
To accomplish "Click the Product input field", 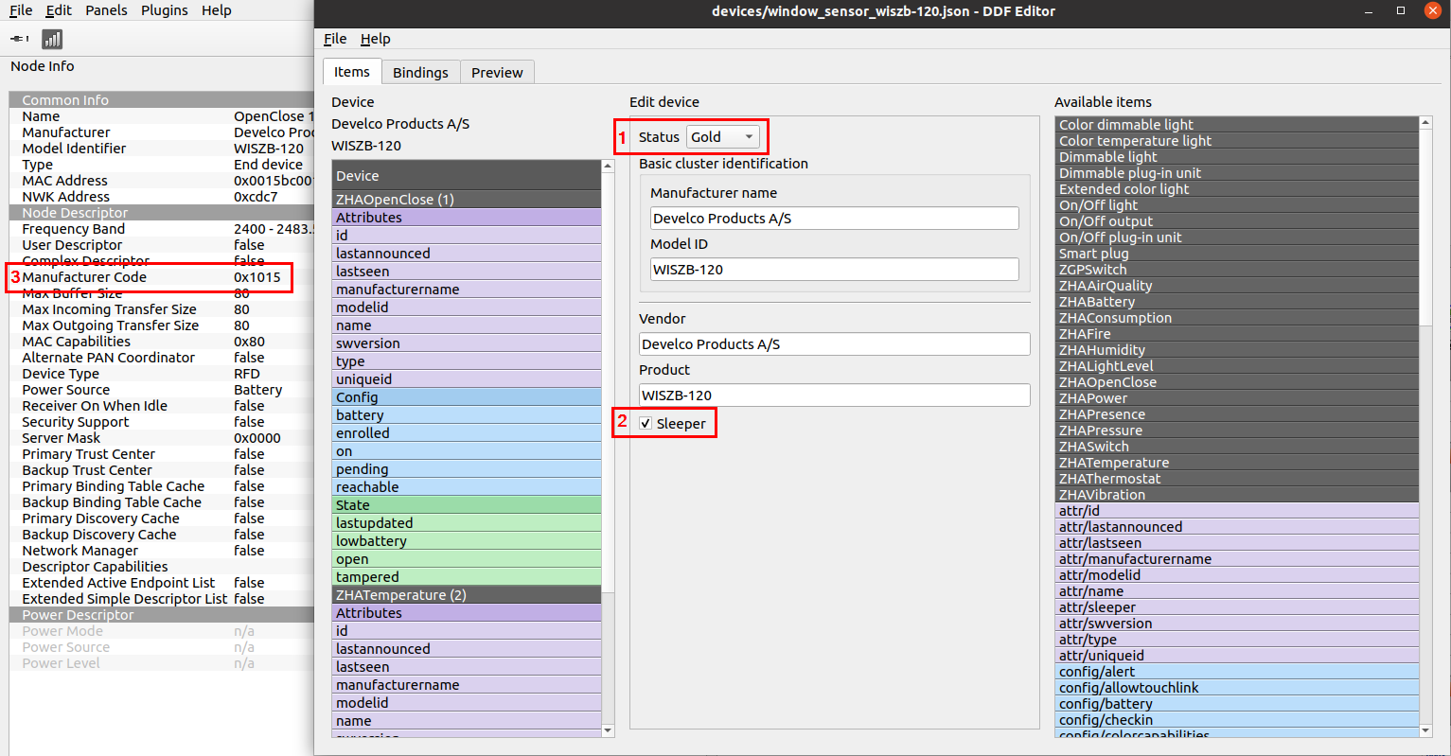I will 834,396.
